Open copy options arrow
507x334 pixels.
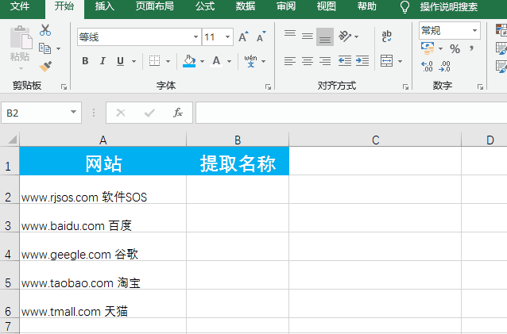(59, 48)
